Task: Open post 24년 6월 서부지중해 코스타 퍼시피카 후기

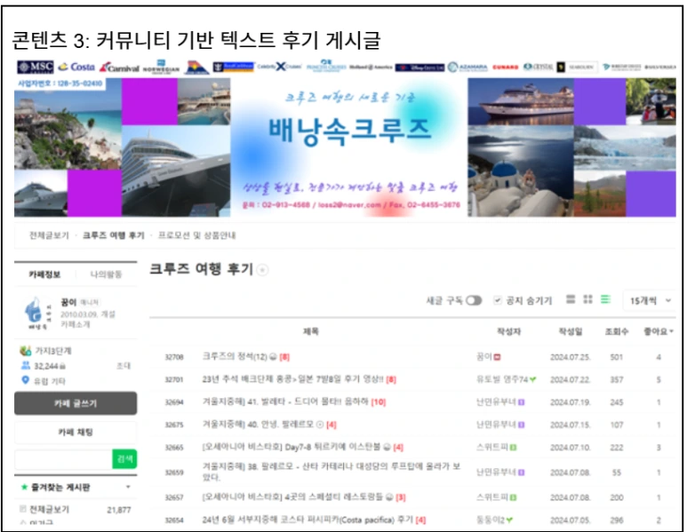Action: (x=308, y=520)
